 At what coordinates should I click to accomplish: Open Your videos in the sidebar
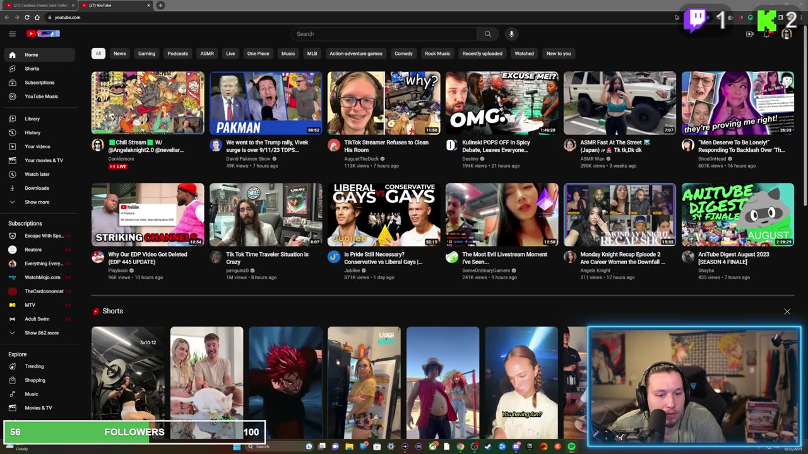[x=39, y=146]
